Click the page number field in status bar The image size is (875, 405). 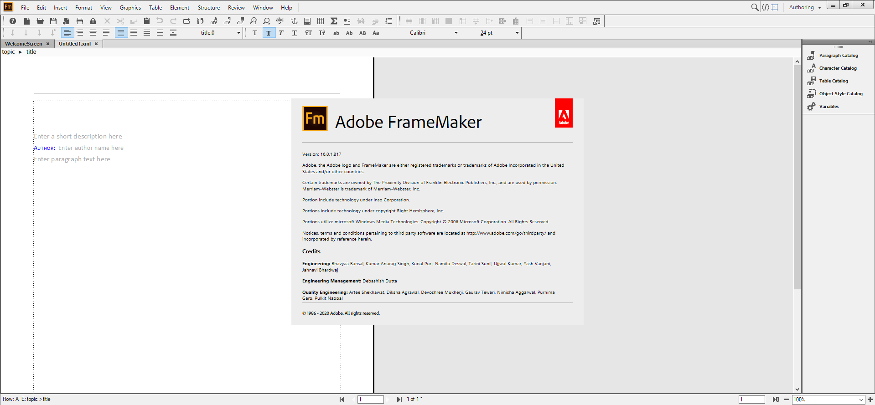[371, 400]
